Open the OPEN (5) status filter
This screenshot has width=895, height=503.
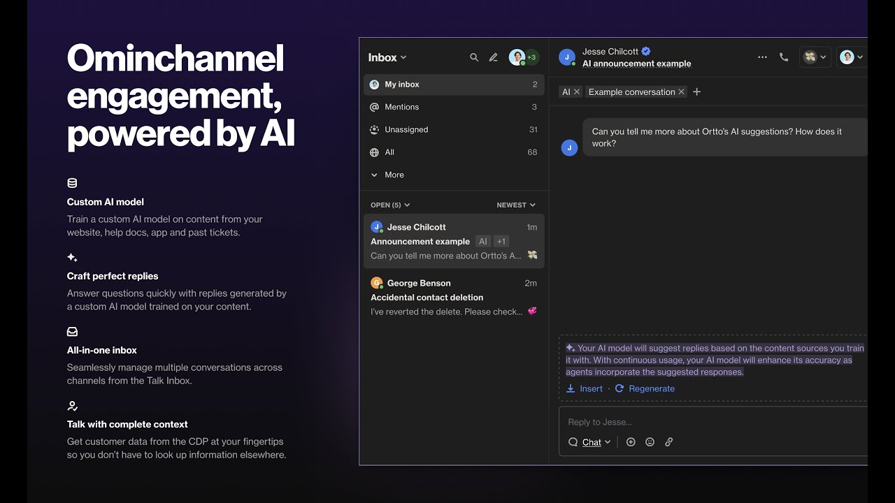(x=390, y=205)
